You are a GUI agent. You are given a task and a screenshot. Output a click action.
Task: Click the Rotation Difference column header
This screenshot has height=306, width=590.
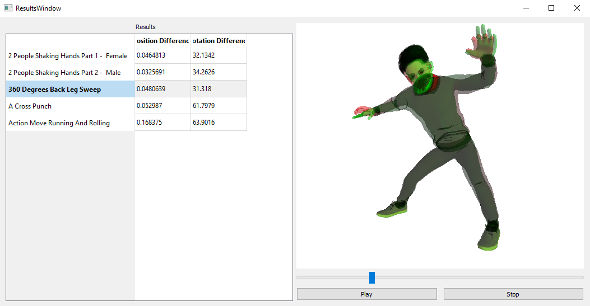[219, 41]
